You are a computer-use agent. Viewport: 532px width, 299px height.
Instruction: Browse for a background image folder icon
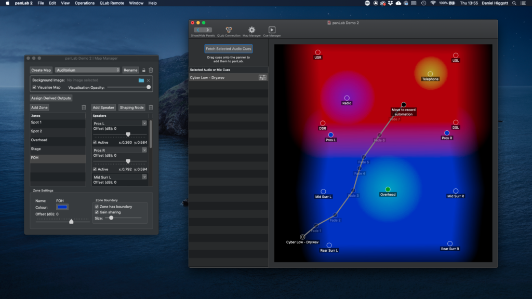click(x=141, y=80)
